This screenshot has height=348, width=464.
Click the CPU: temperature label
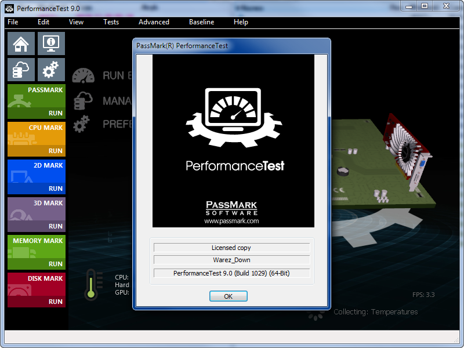click(x=122, y=277)
